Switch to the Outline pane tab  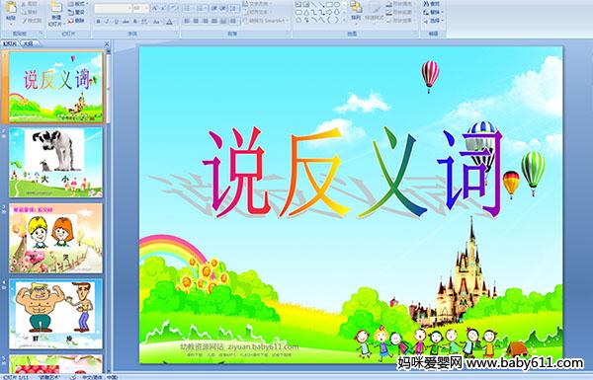pyautogui.click(x=28, y=43)
